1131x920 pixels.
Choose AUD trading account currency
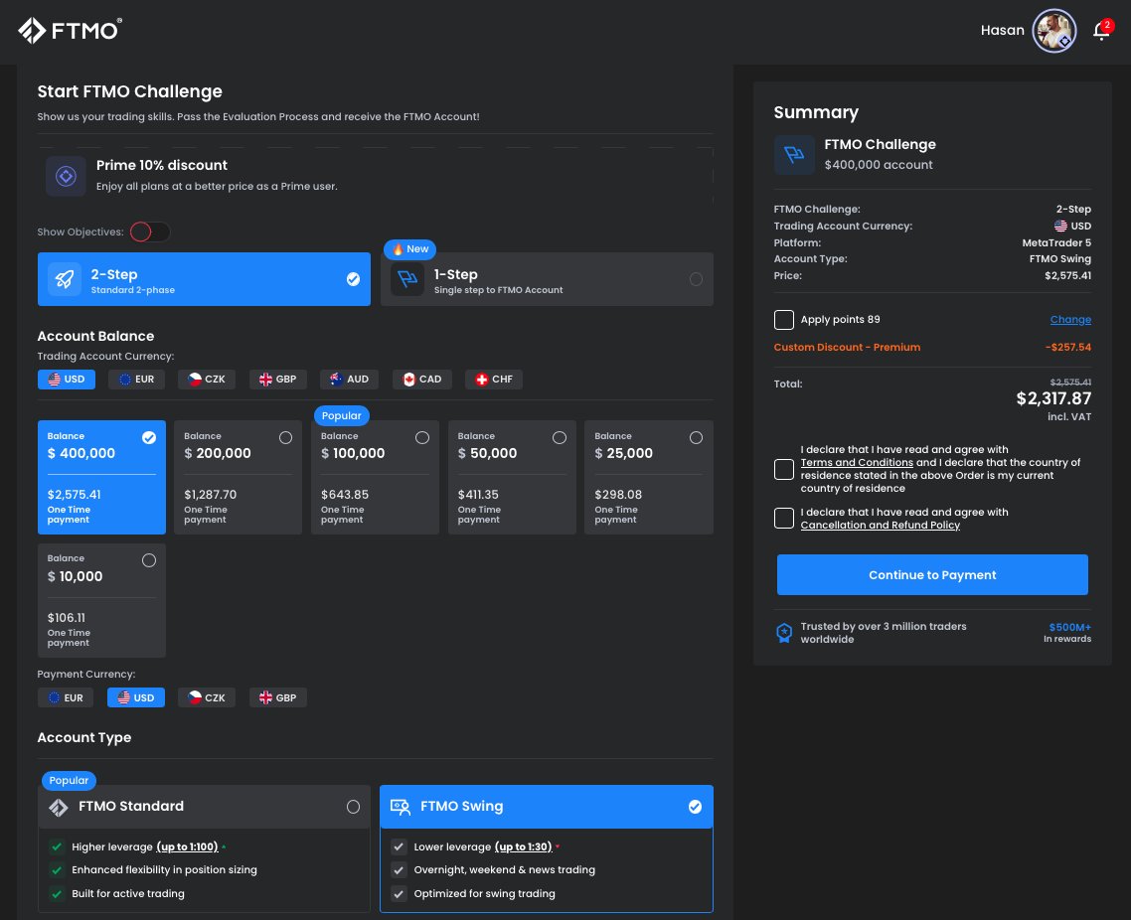[x=349, y=380]
